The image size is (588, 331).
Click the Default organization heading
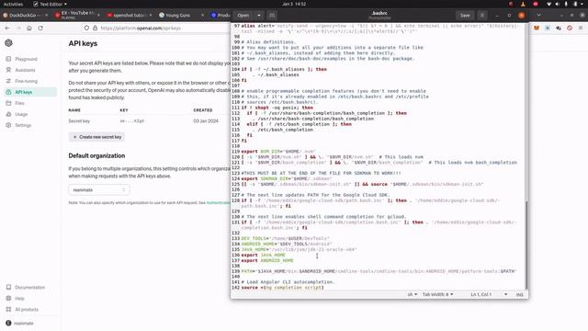[x=96, y=155]
